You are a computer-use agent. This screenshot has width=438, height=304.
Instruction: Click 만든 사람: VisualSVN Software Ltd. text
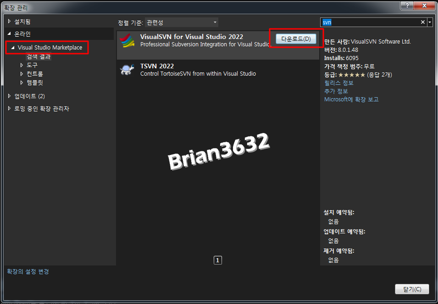(x=368, y=42)
